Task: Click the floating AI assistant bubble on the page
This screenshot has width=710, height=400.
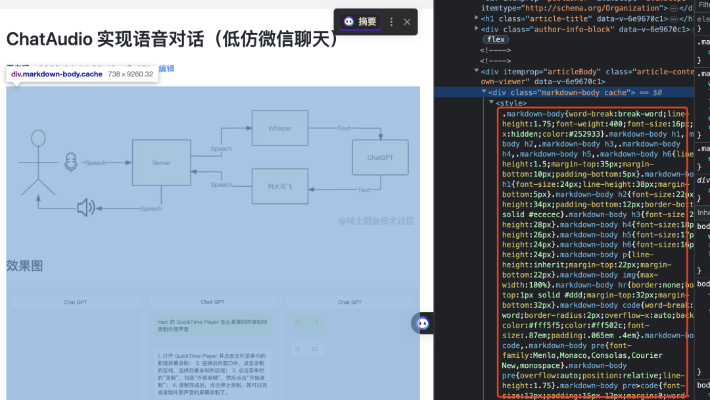Action: point(421,323)
